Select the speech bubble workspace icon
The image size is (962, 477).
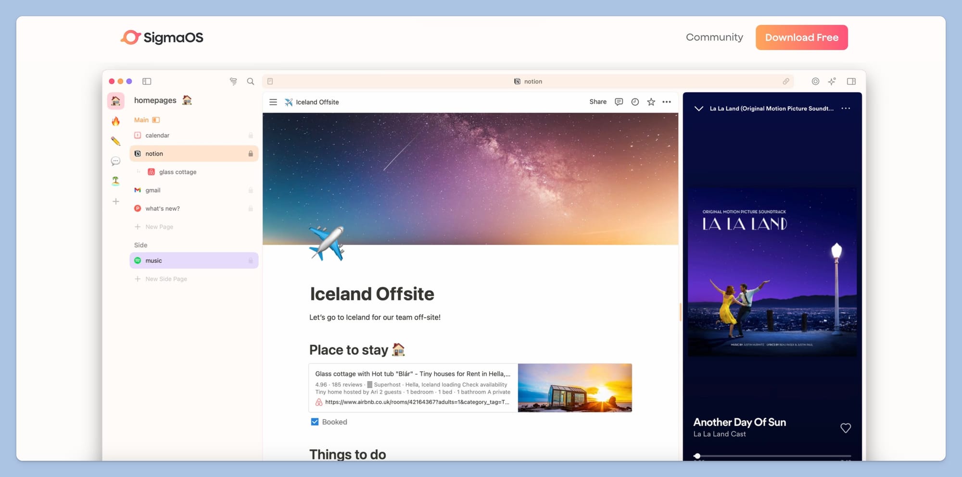click(x=115, y=161)
